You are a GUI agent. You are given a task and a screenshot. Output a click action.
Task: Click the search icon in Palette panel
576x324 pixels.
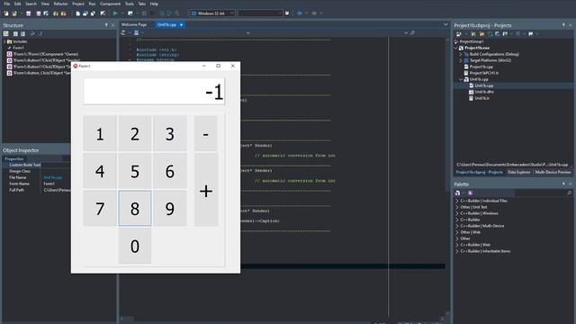point(570,193)
